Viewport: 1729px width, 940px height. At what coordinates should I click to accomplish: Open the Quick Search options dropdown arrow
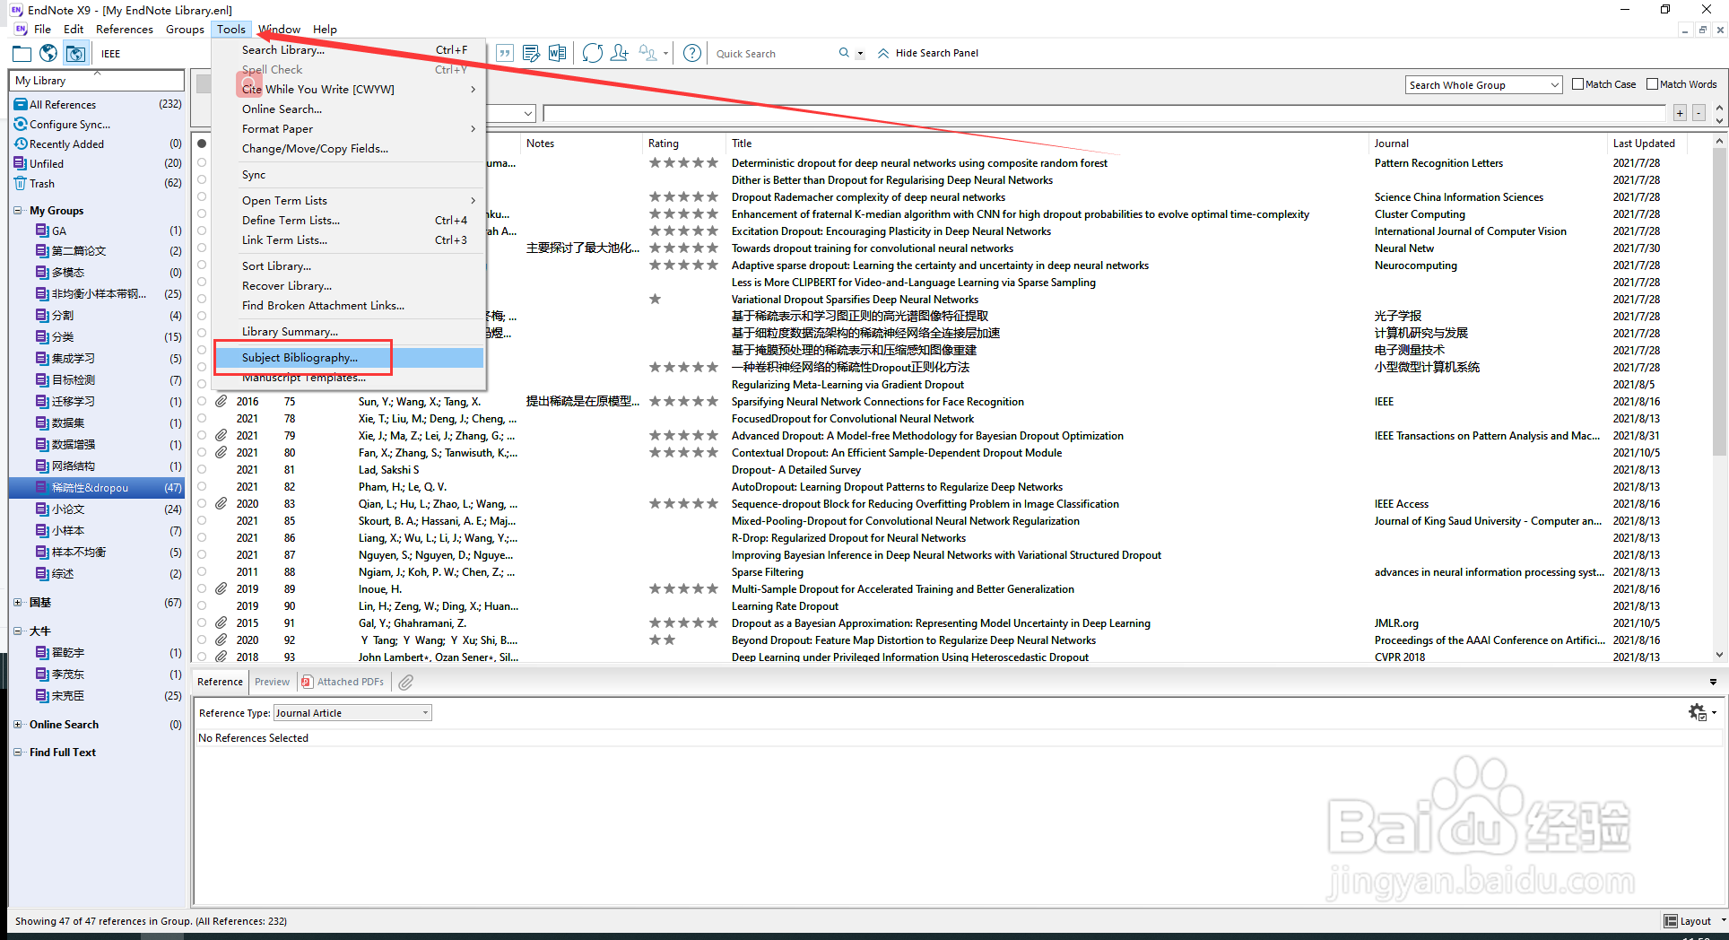(x=860, y=54)
